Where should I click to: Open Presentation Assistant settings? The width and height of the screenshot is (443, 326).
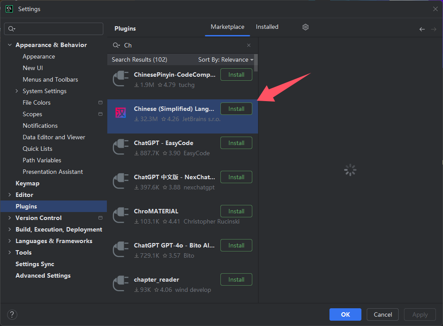click(x=53, y=172)
